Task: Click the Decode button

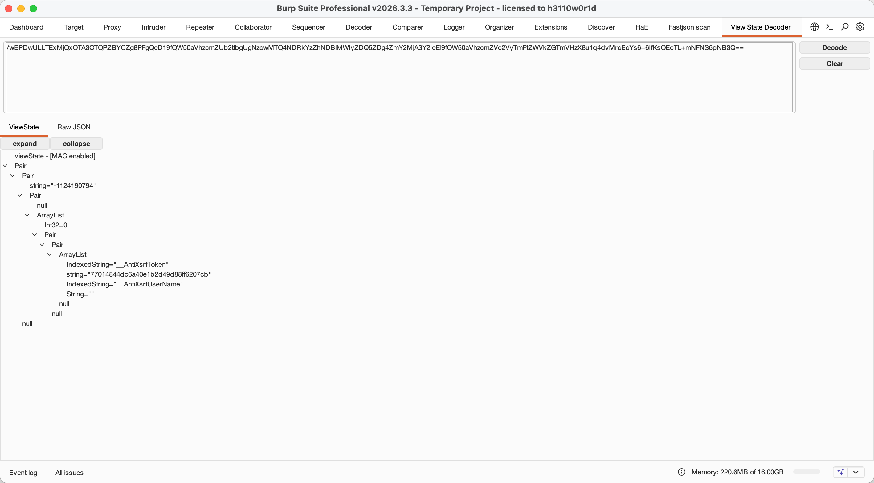Action: pyautogui.click(x=835, y=47)
